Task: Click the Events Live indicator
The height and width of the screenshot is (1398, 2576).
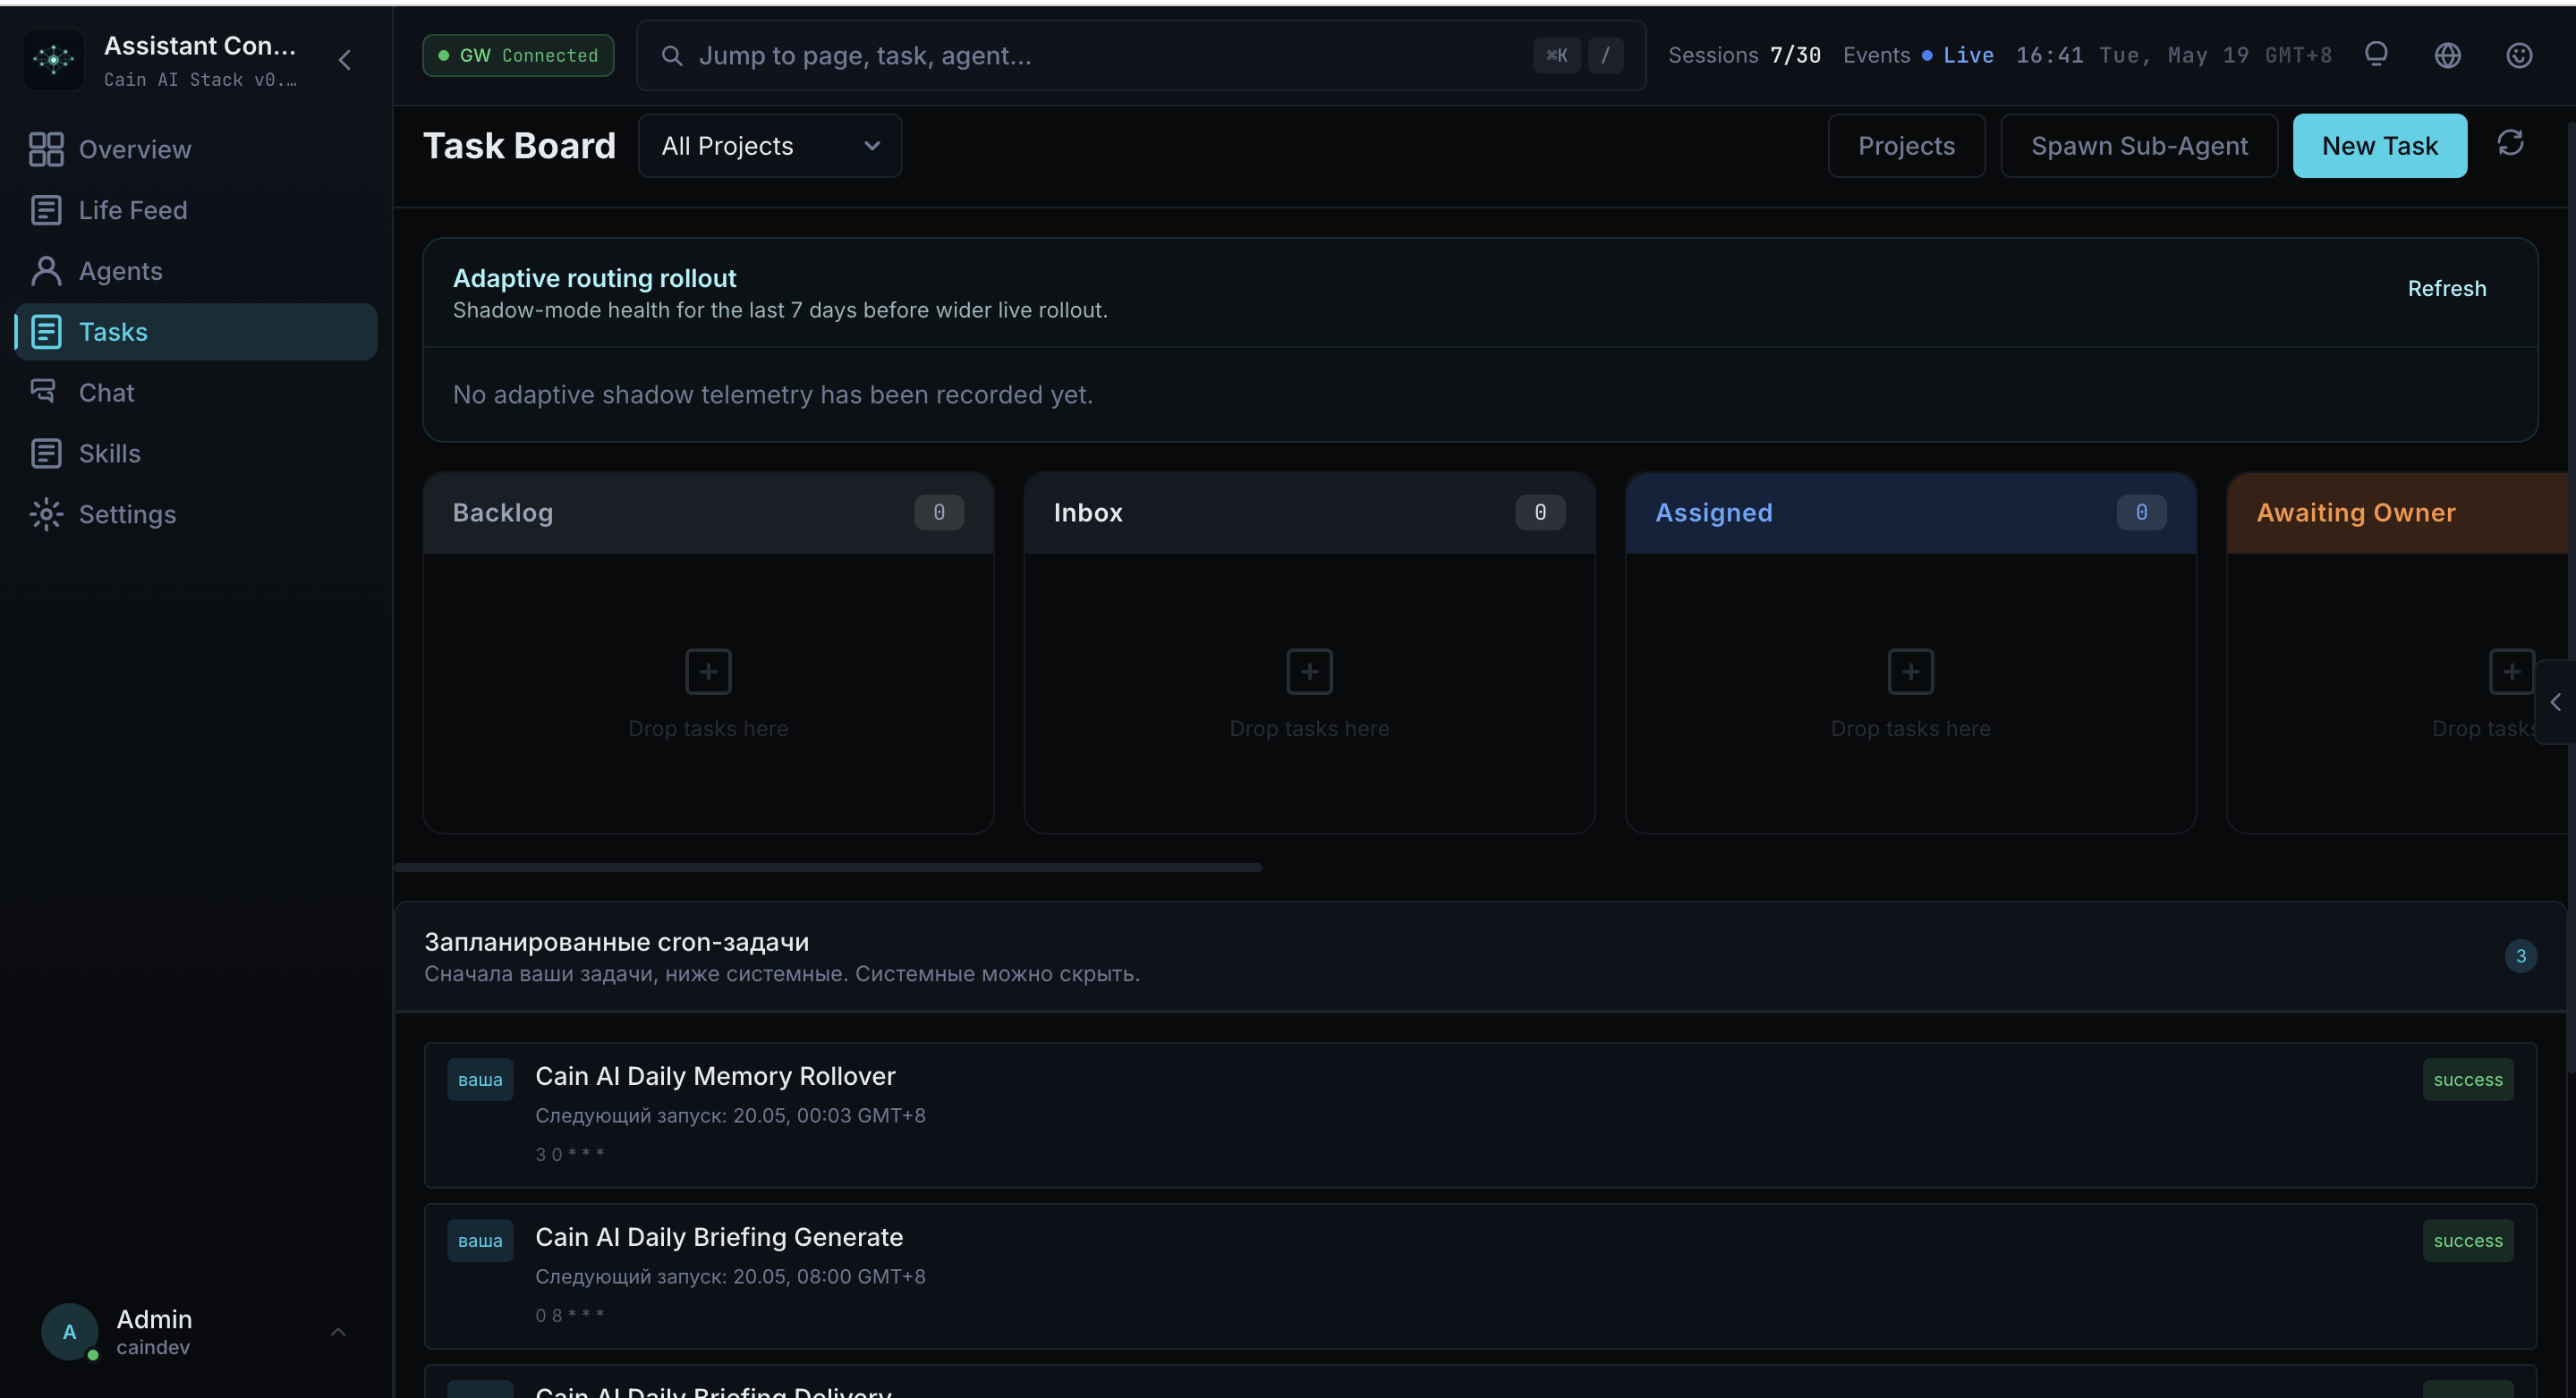Action: pyautogui.click(x=1918, y=56)
